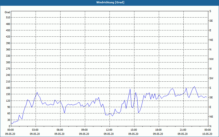The image size is (219, 137).
Task: Select the NE label between 390 and 420
Action: click(211, 40)
